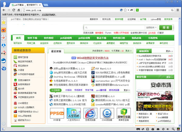
Task: Open the 软件教程 nav tab
Action: tap(49, 38)
